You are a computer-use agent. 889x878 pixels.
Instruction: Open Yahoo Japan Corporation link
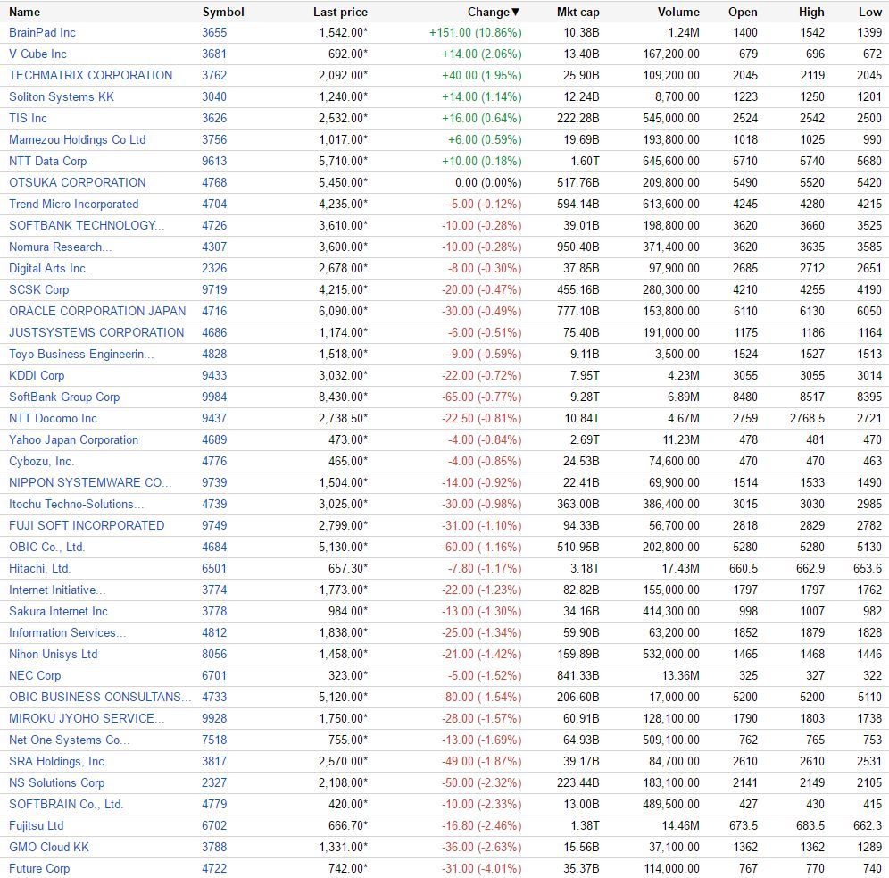pyautogui.click(x=73, y=440)
